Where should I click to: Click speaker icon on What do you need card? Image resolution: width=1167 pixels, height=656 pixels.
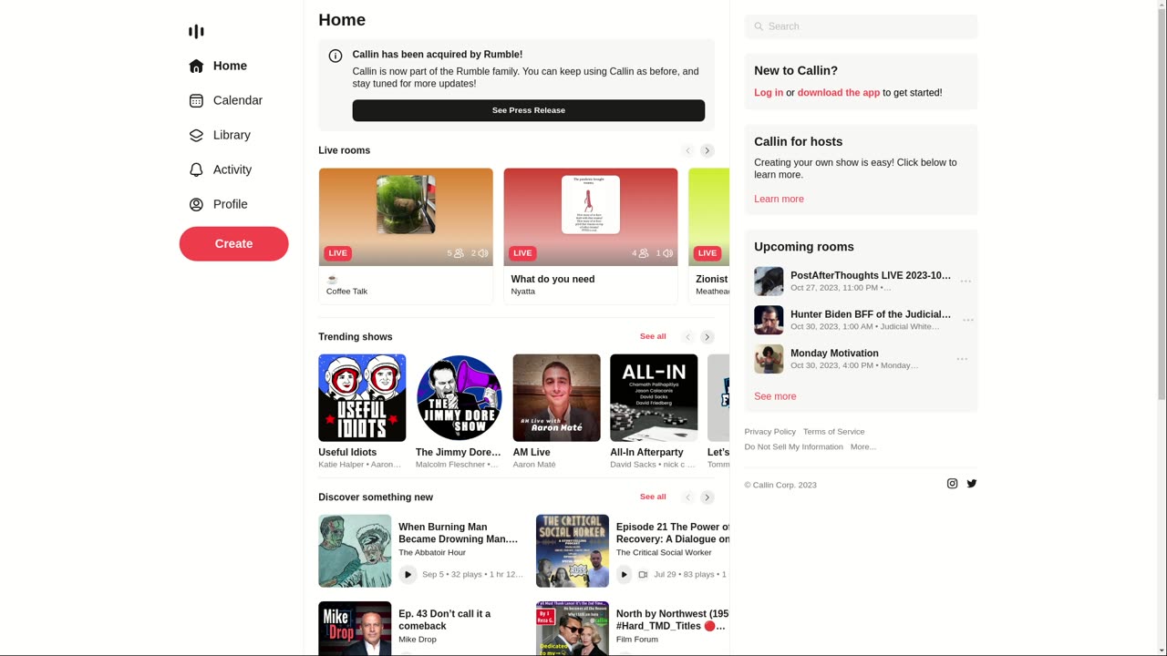(x=668, y=253)
